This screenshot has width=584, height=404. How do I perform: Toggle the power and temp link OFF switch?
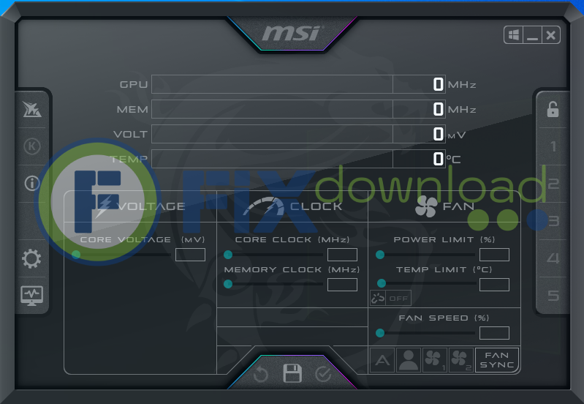click(390, 299)
